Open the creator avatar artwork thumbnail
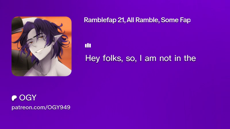The image size is (230, 129). [x=41, y=46]
